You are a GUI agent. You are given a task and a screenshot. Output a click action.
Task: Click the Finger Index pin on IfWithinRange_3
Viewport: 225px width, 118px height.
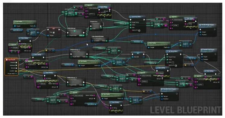point(68,85)
